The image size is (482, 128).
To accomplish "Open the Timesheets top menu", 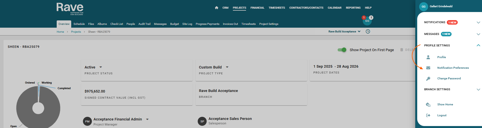I will point(277,8).
